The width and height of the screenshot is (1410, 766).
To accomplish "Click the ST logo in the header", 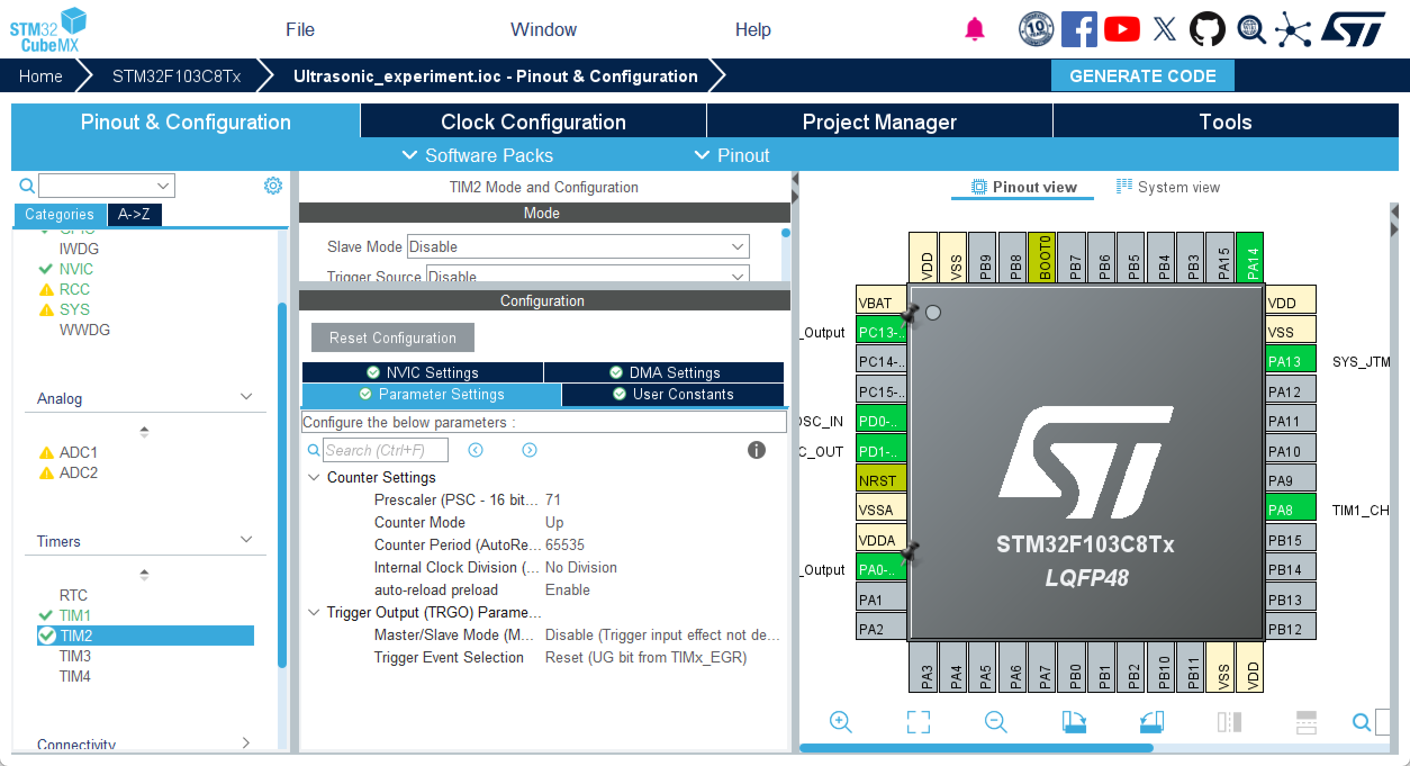I will coord(1353,29).
